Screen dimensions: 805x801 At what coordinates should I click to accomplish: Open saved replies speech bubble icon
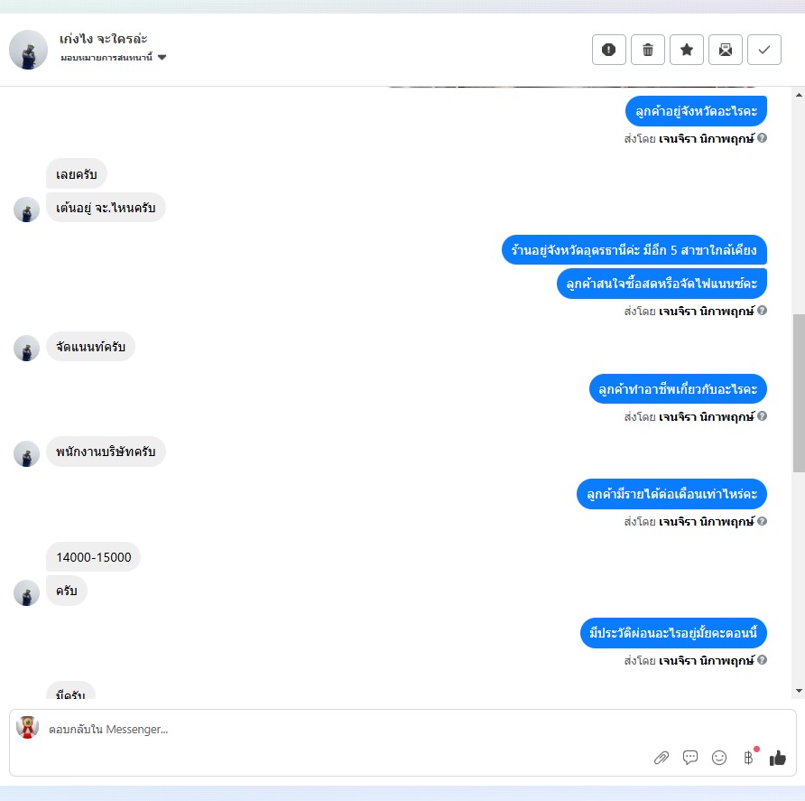[x=690, y=758]
